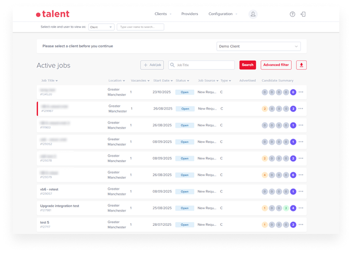
Task: Click the red Search button
Action: (x=248, y=65)
